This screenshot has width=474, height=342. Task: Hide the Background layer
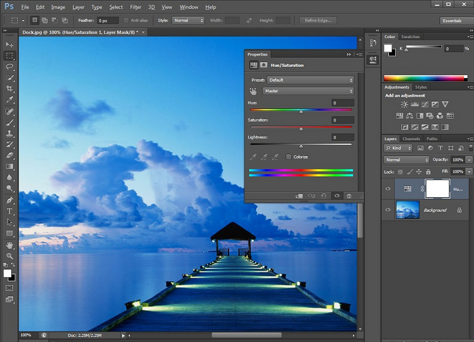pos(388,210)
